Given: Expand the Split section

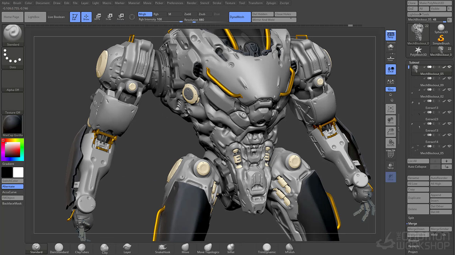Looking at the screenshot, I should [411, 218].
